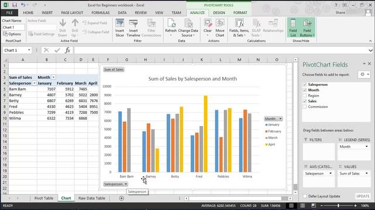Click the PivotChart Fields pane options arrow
Screen dimensions: 375x210
[364, 64]
